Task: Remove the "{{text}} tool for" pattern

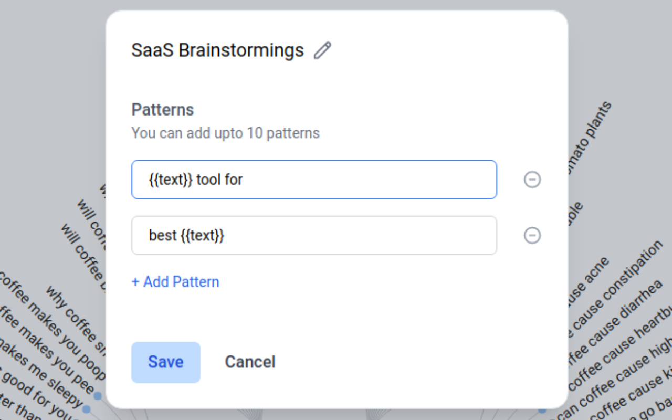Action: pos(532,180)
